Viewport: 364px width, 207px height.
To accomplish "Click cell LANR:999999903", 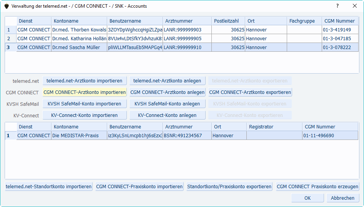I will pyautogui.click(x=187, y=30).
